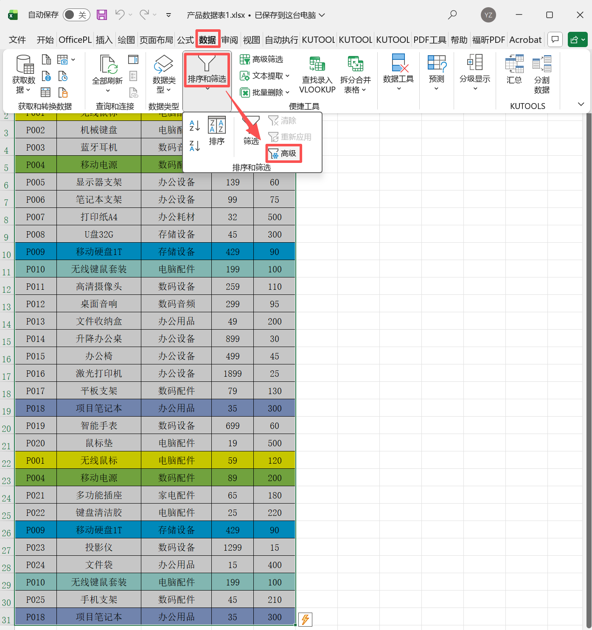
Task: Click the quick analysis lightning icon below table
Action: tap(305, 619)
